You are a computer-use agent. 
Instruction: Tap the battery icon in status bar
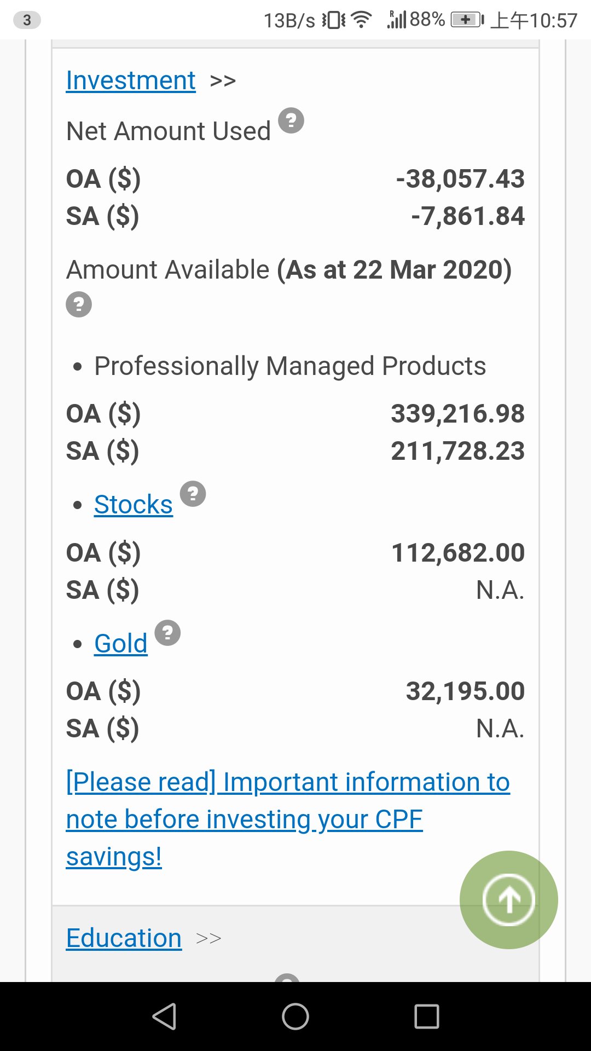[467, 20]
